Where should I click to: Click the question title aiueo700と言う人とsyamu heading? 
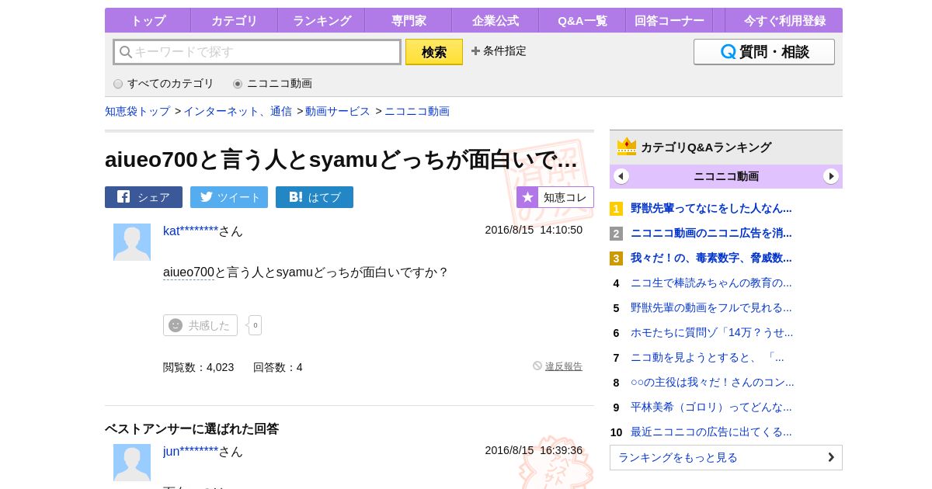pos(341,159)
